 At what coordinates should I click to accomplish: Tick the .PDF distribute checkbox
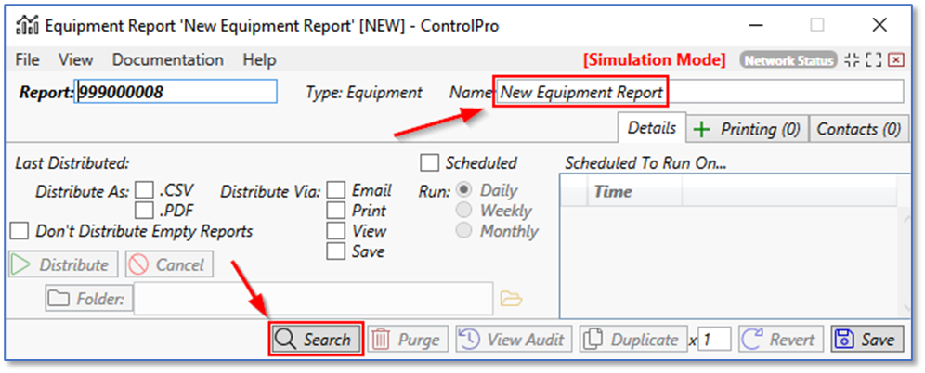click(x=144, y=211)
